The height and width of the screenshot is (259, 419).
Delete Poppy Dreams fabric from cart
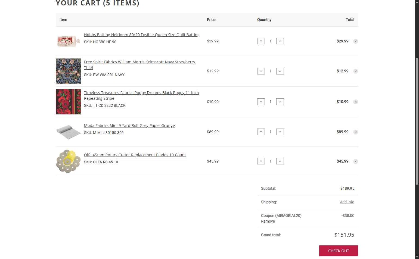tap(355, 102)
